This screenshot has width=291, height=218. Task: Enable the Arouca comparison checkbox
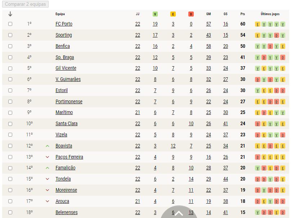(x=10, y=201)
